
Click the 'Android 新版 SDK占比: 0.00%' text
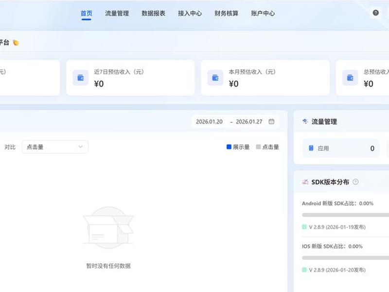click(x=337, y=203)
